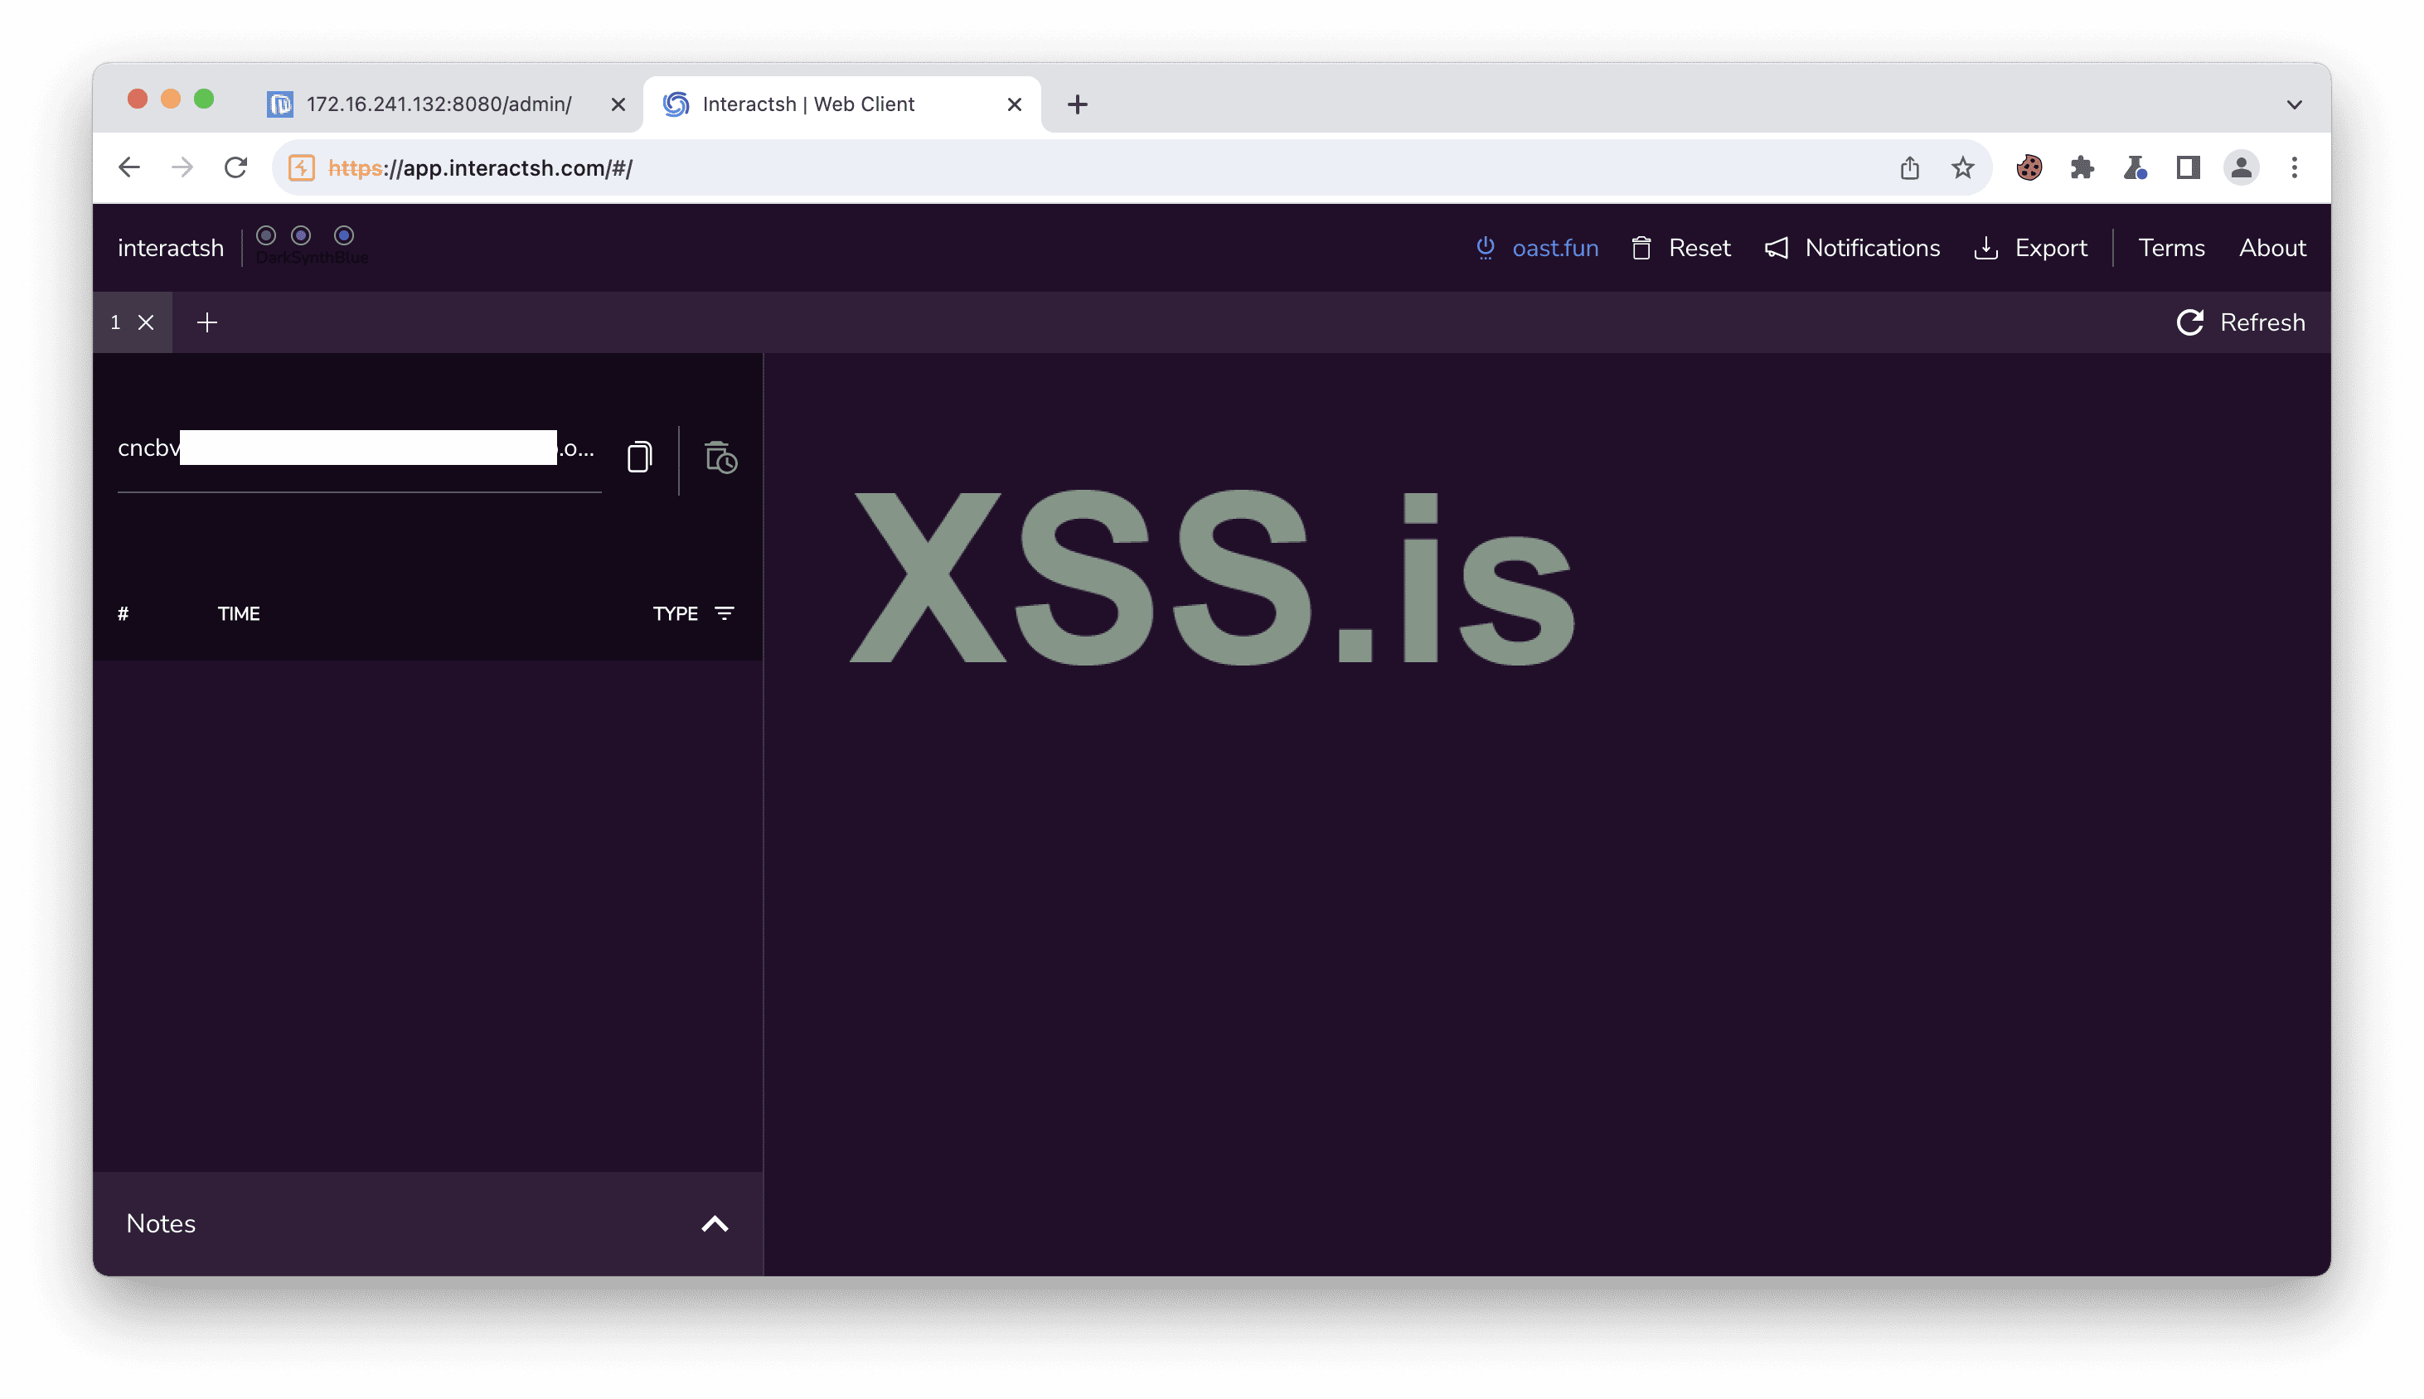
Task: Click the Reset button
Action: pyautogui.click(x=1681, y=248)
